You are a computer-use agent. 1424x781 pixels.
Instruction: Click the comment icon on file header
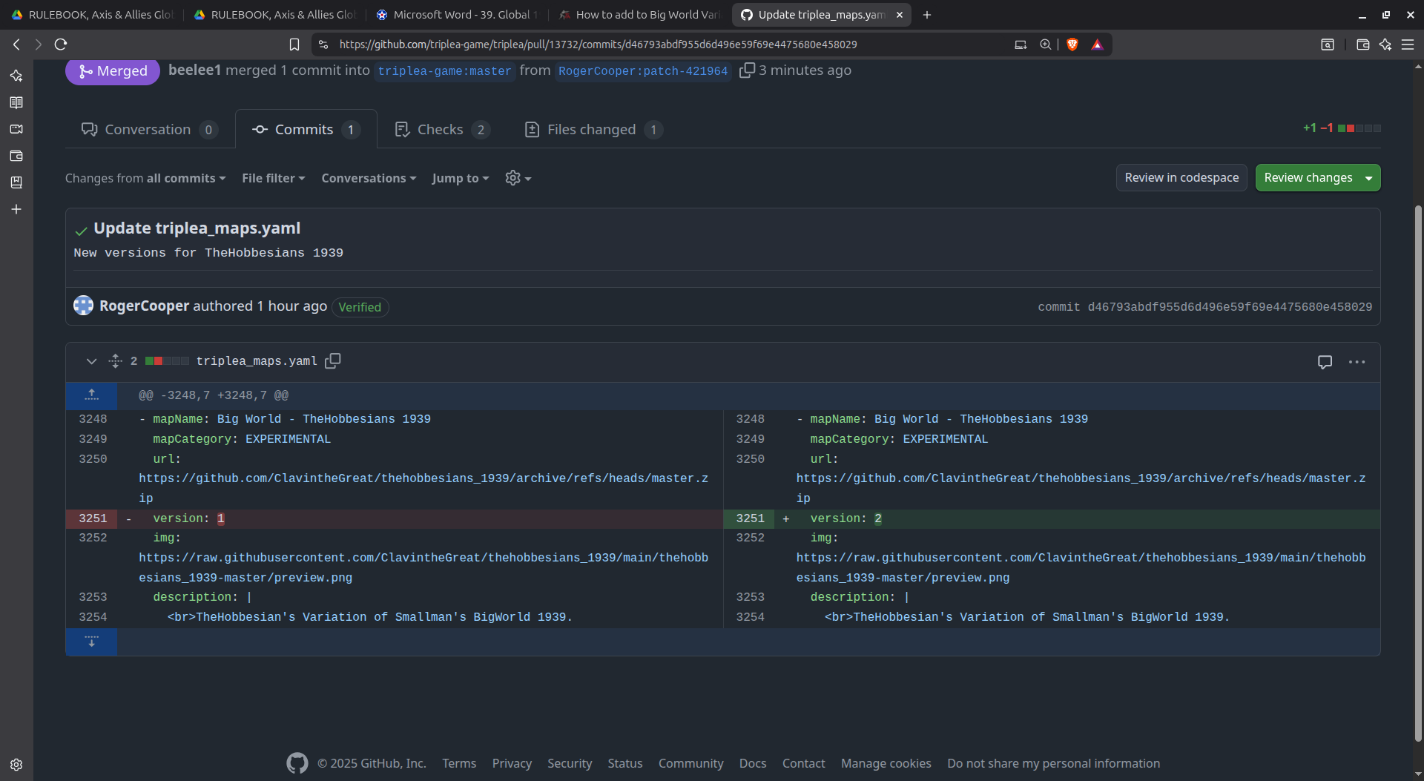[1325, 362]
